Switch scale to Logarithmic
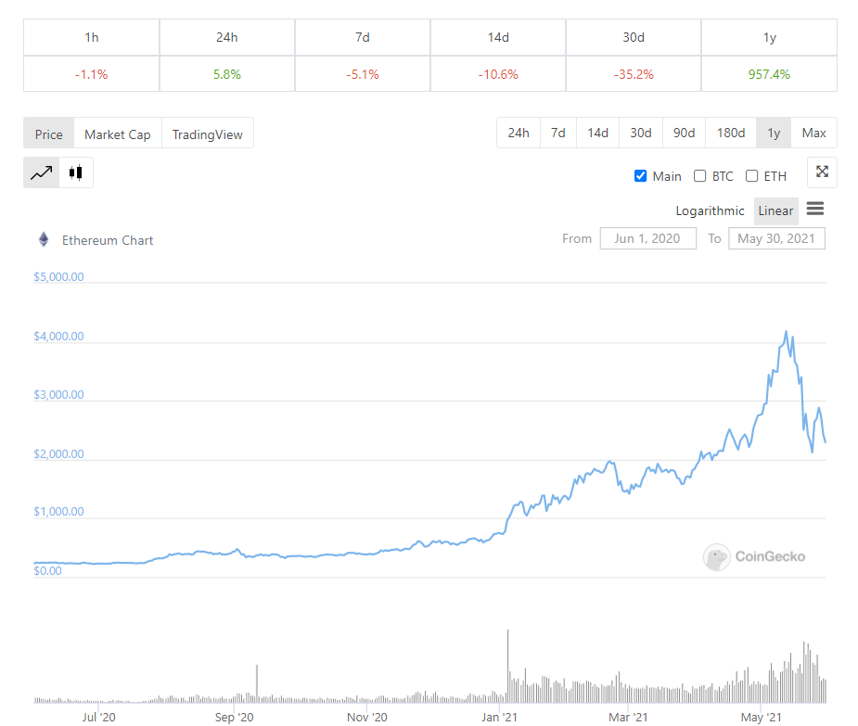 point(710,210)
